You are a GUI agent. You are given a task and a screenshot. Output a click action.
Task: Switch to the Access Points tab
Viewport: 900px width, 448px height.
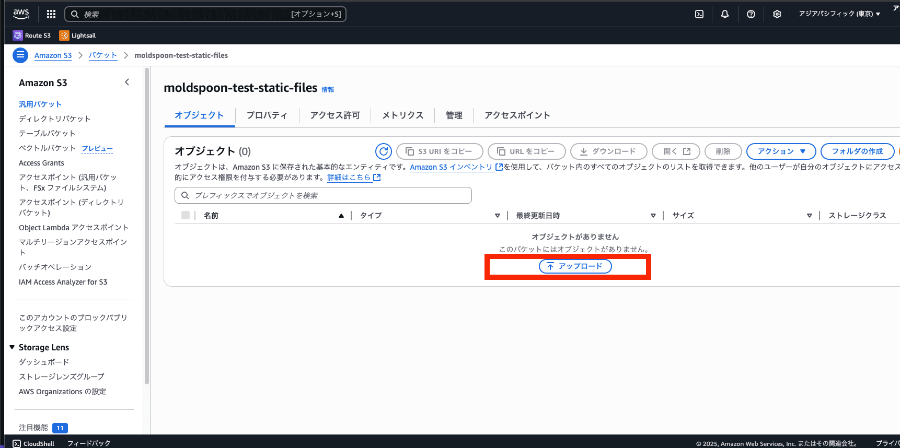517,115
